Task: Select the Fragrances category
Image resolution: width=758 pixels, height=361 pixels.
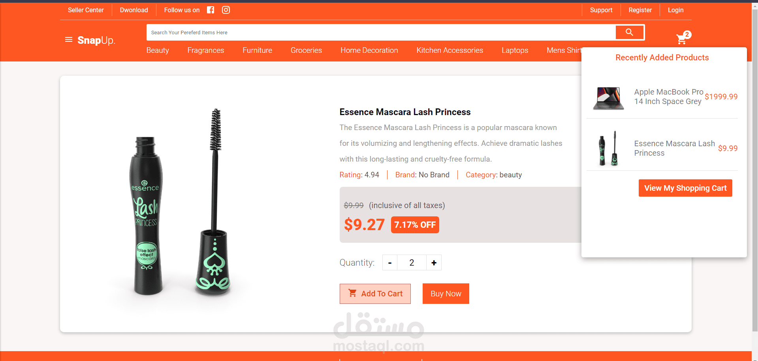Action: coord(206,50)
